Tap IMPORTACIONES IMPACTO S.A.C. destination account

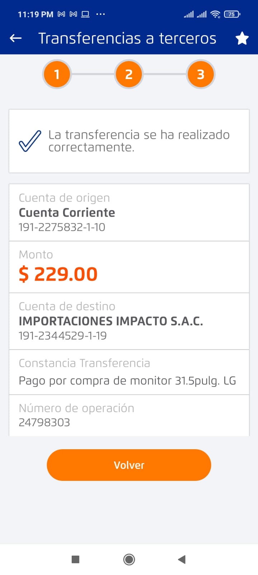[x=111, y=321]
